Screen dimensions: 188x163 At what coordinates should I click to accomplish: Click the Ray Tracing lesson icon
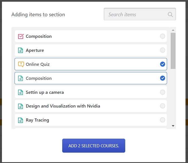[x=21, y=120]
